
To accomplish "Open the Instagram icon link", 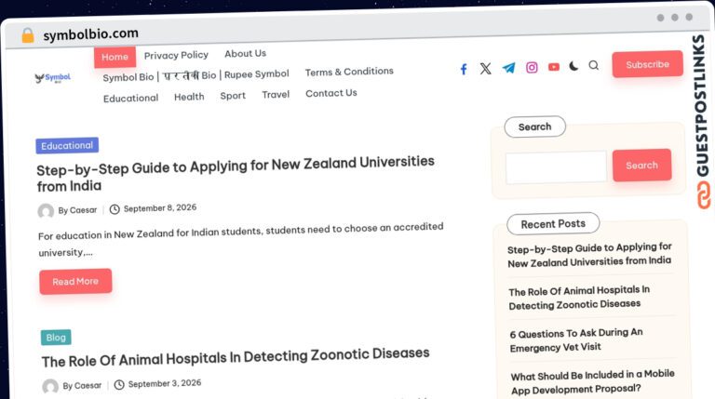I will coord(532,67).
